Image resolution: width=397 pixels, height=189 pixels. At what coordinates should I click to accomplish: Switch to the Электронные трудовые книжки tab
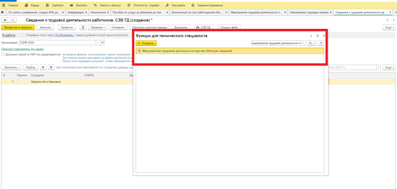click(x=309, y=12)
